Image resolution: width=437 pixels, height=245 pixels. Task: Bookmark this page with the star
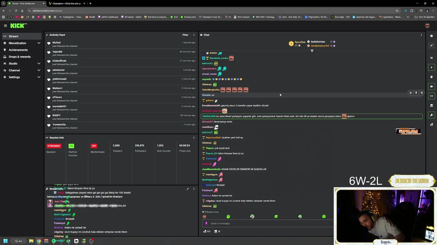(x=397, y=11)
